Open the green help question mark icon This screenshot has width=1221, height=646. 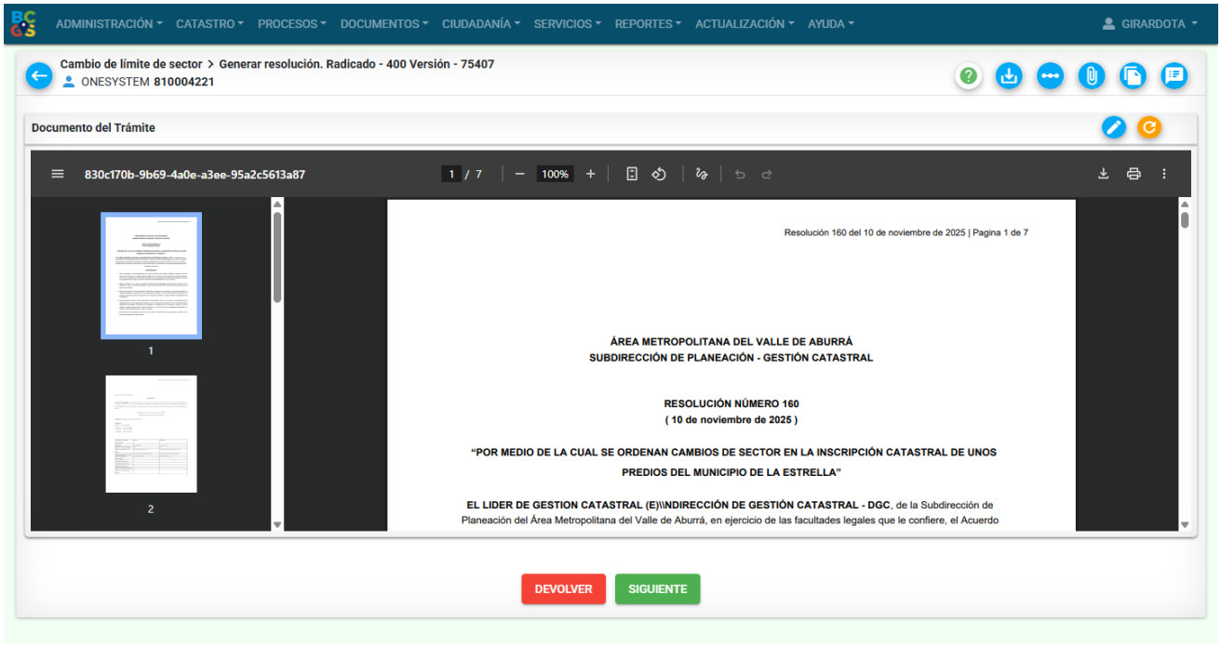[x=969, y=76]
